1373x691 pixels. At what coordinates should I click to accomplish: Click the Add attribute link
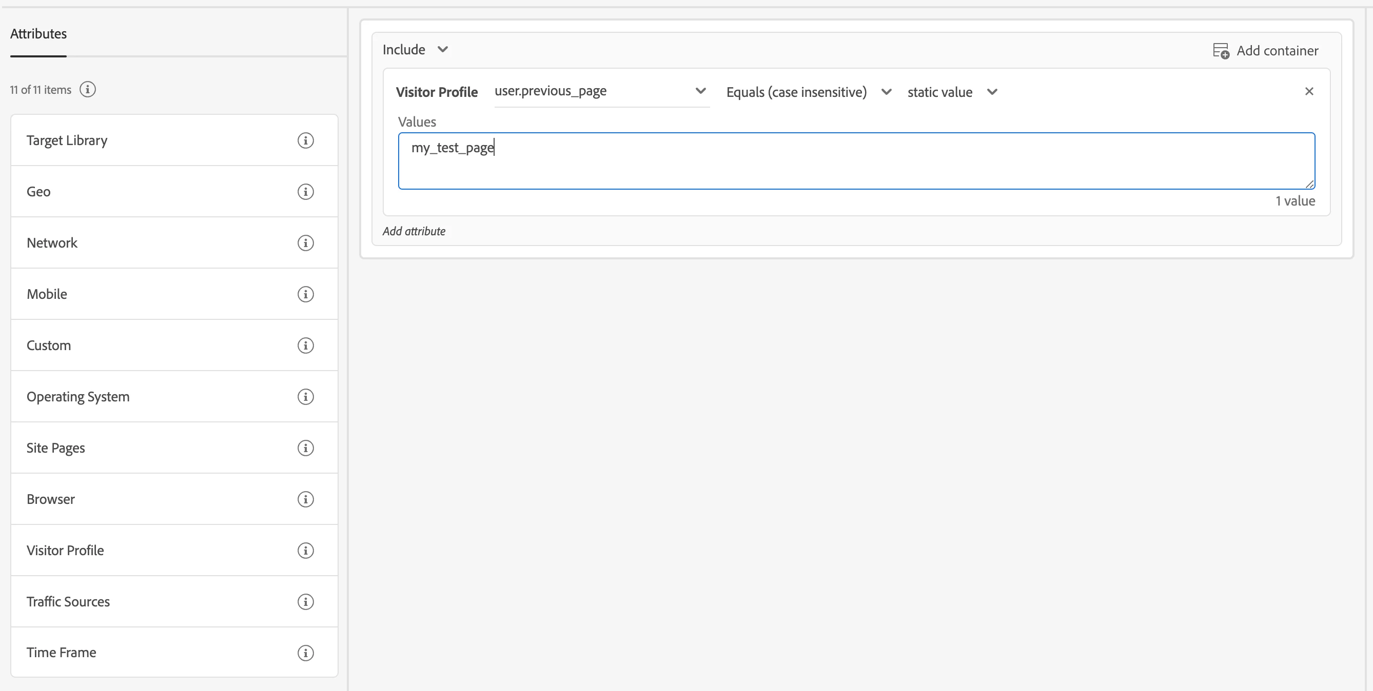point(414,231)
